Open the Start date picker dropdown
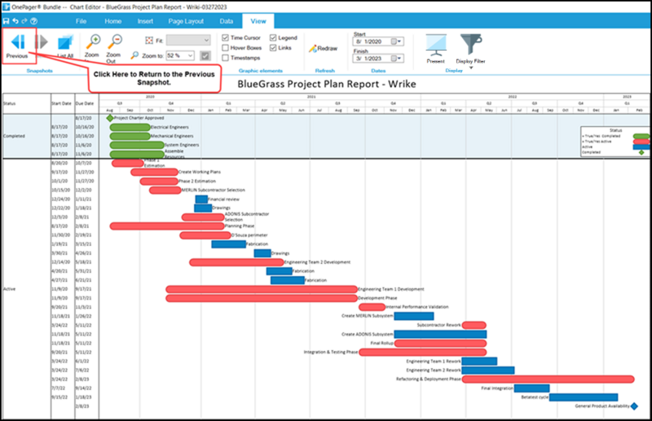The height and width of the screenshot is (421, 652). [399, 42]
